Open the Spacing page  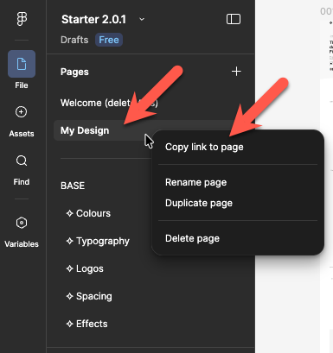point(94,296)
